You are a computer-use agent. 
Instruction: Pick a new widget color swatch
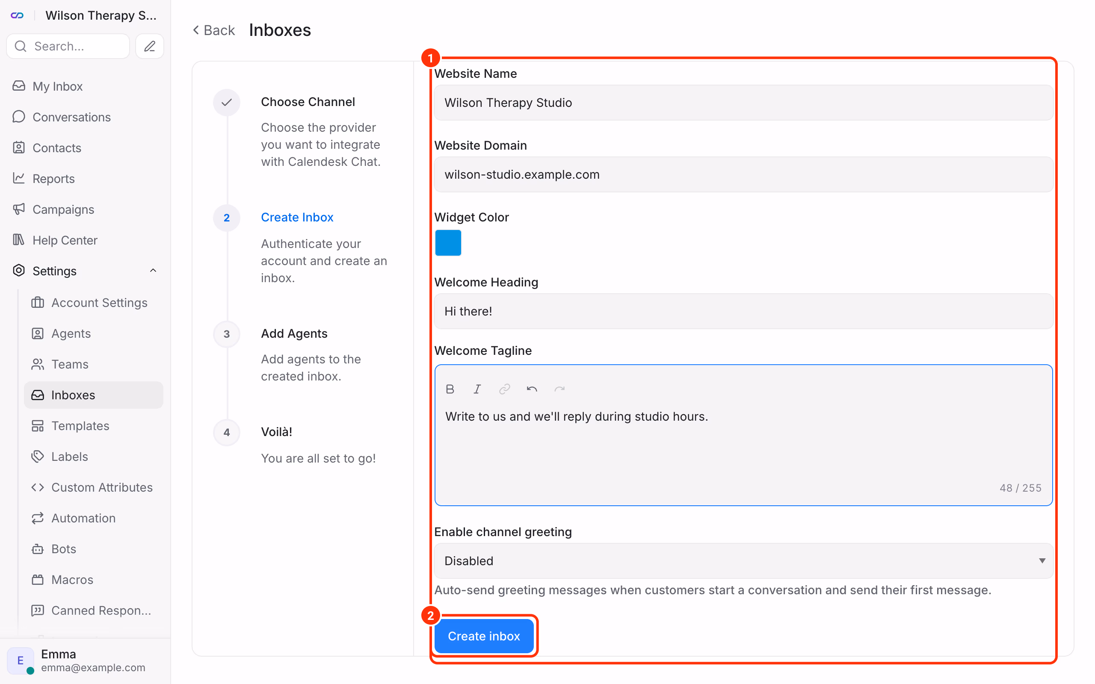[x=448, y=243]
